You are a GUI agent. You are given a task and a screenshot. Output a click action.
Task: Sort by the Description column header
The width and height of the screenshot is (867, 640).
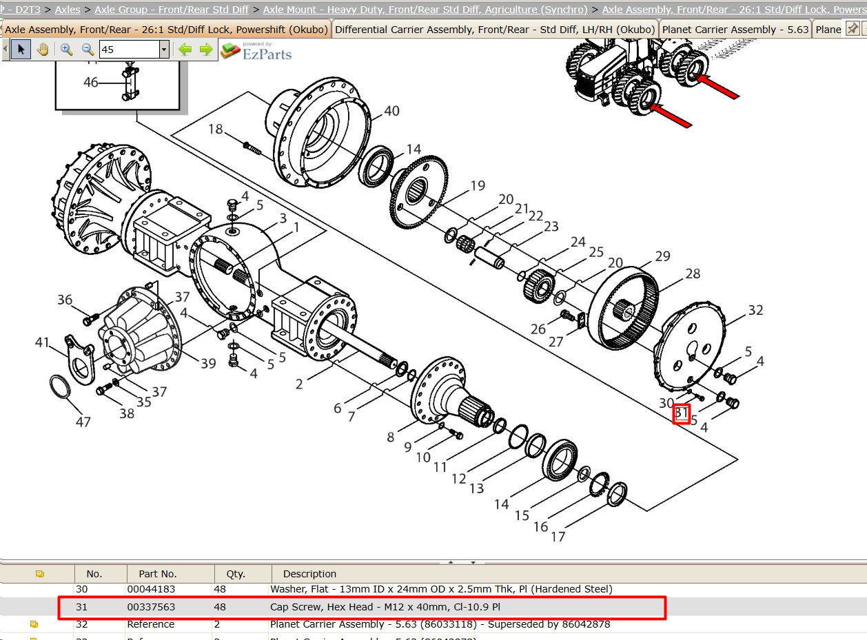(569, 573)
